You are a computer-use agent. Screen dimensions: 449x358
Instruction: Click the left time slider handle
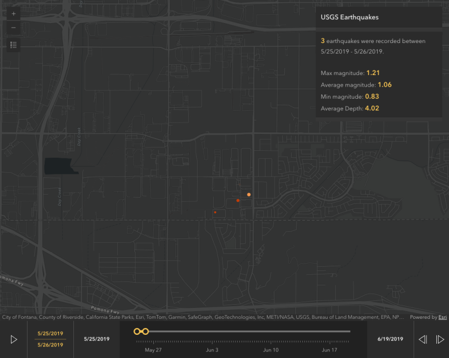pos(137,332)
